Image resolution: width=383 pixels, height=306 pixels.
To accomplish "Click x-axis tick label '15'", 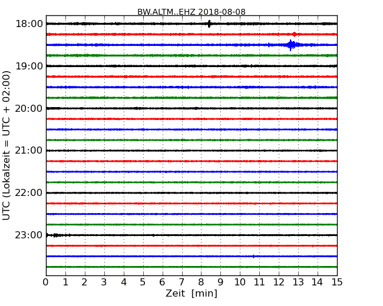I will pos(337,282).
